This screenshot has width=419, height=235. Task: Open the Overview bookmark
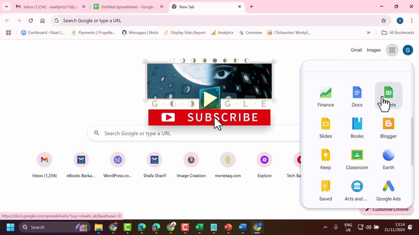(x=250, y=33)
